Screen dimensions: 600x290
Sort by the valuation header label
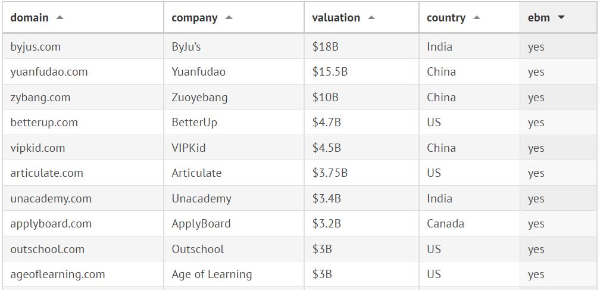[336, 18]
